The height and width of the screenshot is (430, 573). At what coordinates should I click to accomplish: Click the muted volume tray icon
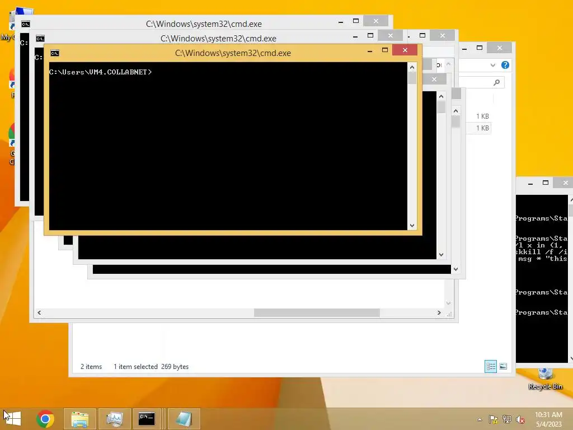click(520, 419)
